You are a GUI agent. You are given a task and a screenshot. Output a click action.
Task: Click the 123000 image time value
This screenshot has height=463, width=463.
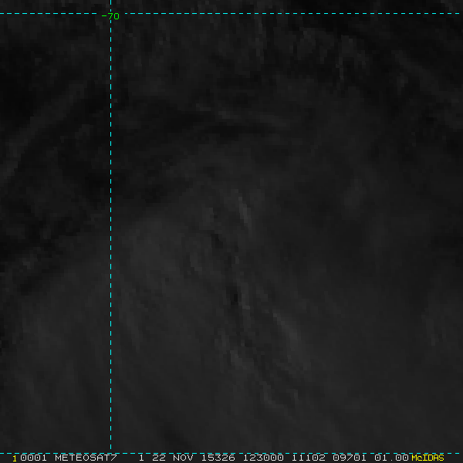click(263, 458)
